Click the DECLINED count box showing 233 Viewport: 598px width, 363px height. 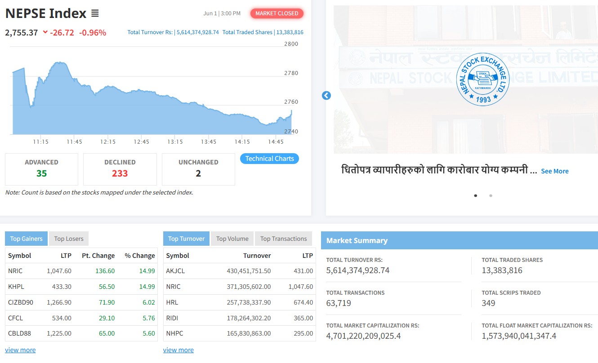[120, 169]
